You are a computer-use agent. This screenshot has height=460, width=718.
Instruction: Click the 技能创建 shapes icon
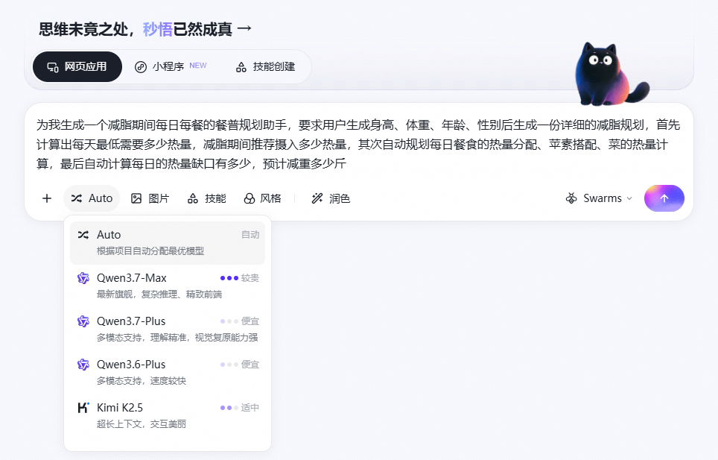pyautogui.click(x=241, y=67)
